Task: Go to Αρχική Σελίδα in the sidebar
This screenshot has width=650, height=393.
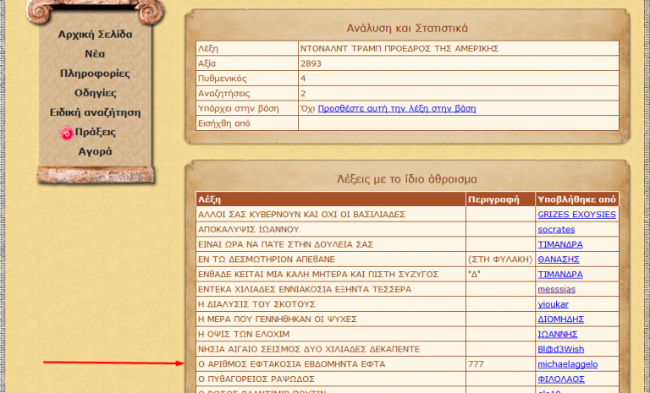Action: coord(95,35)
